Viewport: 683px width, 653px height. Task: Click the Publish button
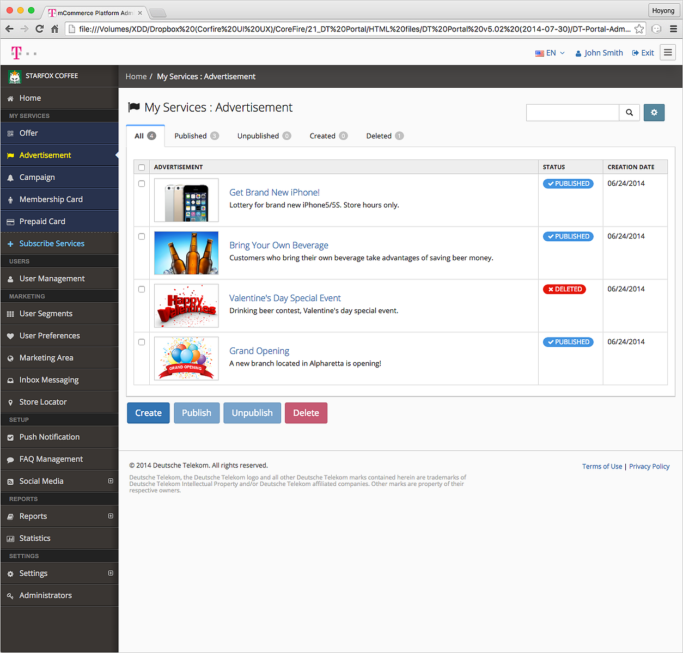pyautogui.click(x=197, y=413)
